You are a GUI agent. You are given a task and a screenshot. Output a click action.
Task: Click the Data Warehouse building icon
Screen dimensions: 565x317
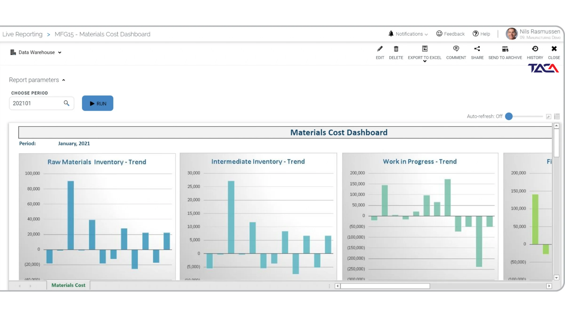point(13,52)
